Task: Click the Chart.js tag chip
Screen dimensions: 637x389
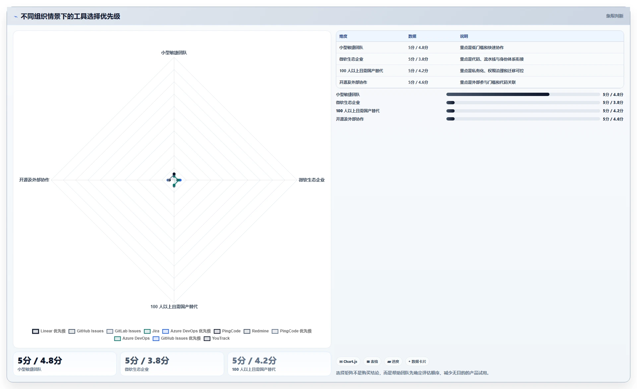Action: [x=348, y=362]
